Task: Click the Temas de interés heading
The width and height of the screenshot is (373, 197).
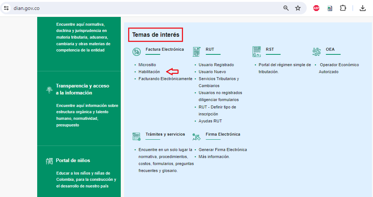Action: [x=156, y=35]
